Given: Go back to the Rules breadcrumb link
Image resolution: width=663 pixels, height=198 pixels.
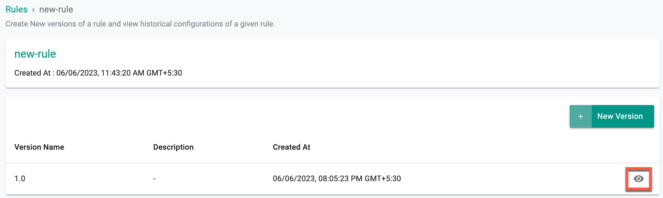Looking at the screenshot, I should tap(17, 9).
